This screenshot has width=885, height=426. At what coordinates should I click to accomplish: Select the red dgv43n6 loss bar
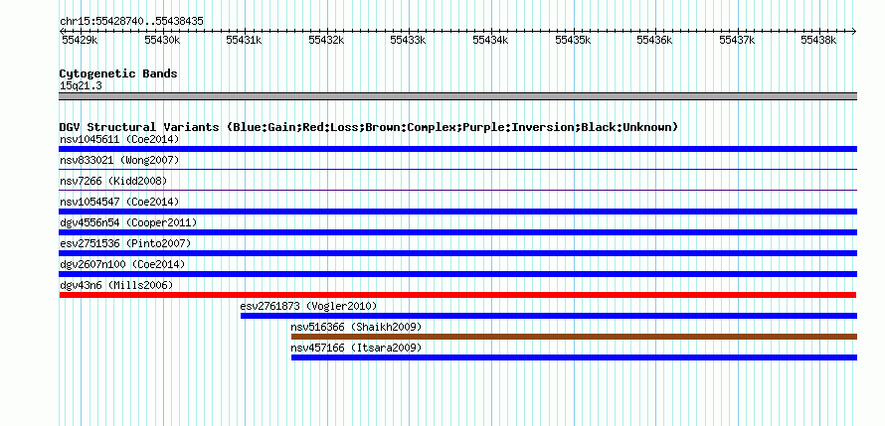[457, 295]
